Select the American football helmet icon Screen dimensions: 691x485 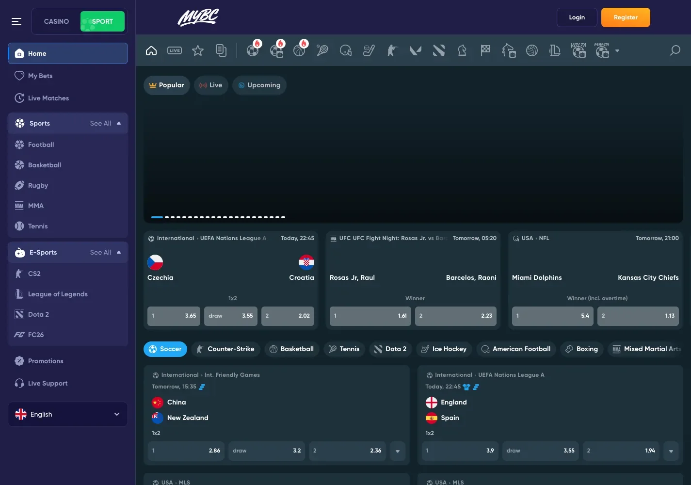click(346, 50)
